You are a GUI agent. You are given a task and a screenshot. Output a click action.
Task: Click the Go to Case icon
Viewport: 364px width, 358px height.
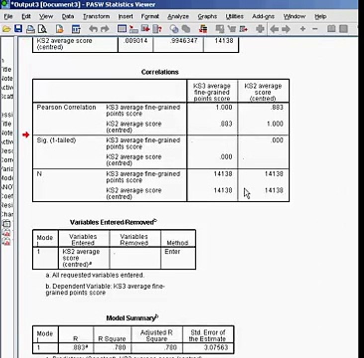tap(134, 29)
